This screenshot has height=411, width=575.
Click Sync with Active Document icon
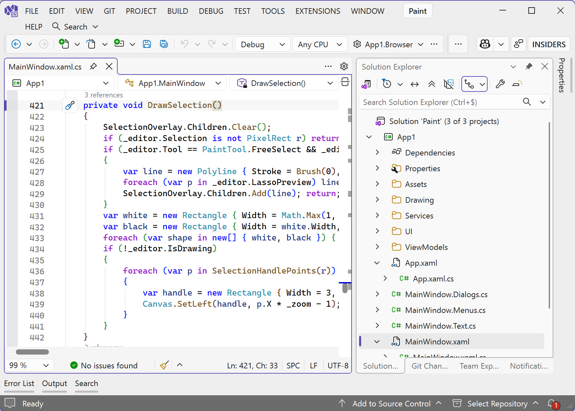(x=415, y=84)
